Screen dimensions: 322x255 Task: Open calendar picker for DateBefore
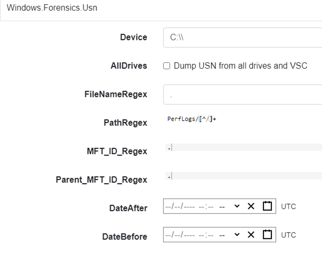coord(267,234)
